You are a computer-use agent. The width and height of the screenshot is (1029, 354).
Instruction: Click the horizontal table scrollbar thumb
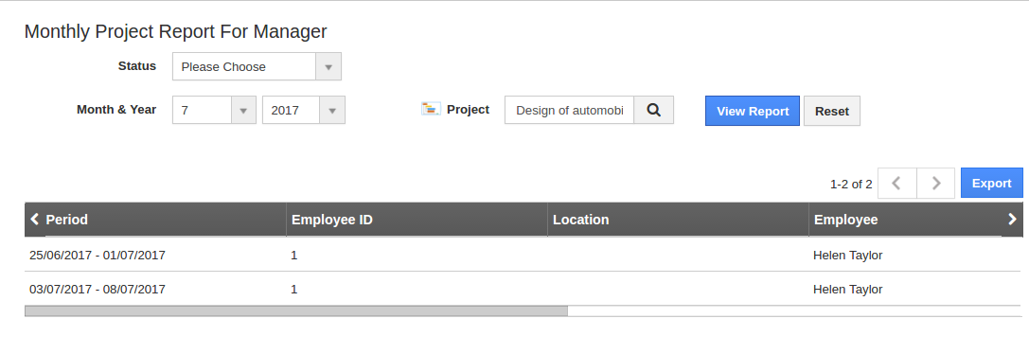coord(296,311)
